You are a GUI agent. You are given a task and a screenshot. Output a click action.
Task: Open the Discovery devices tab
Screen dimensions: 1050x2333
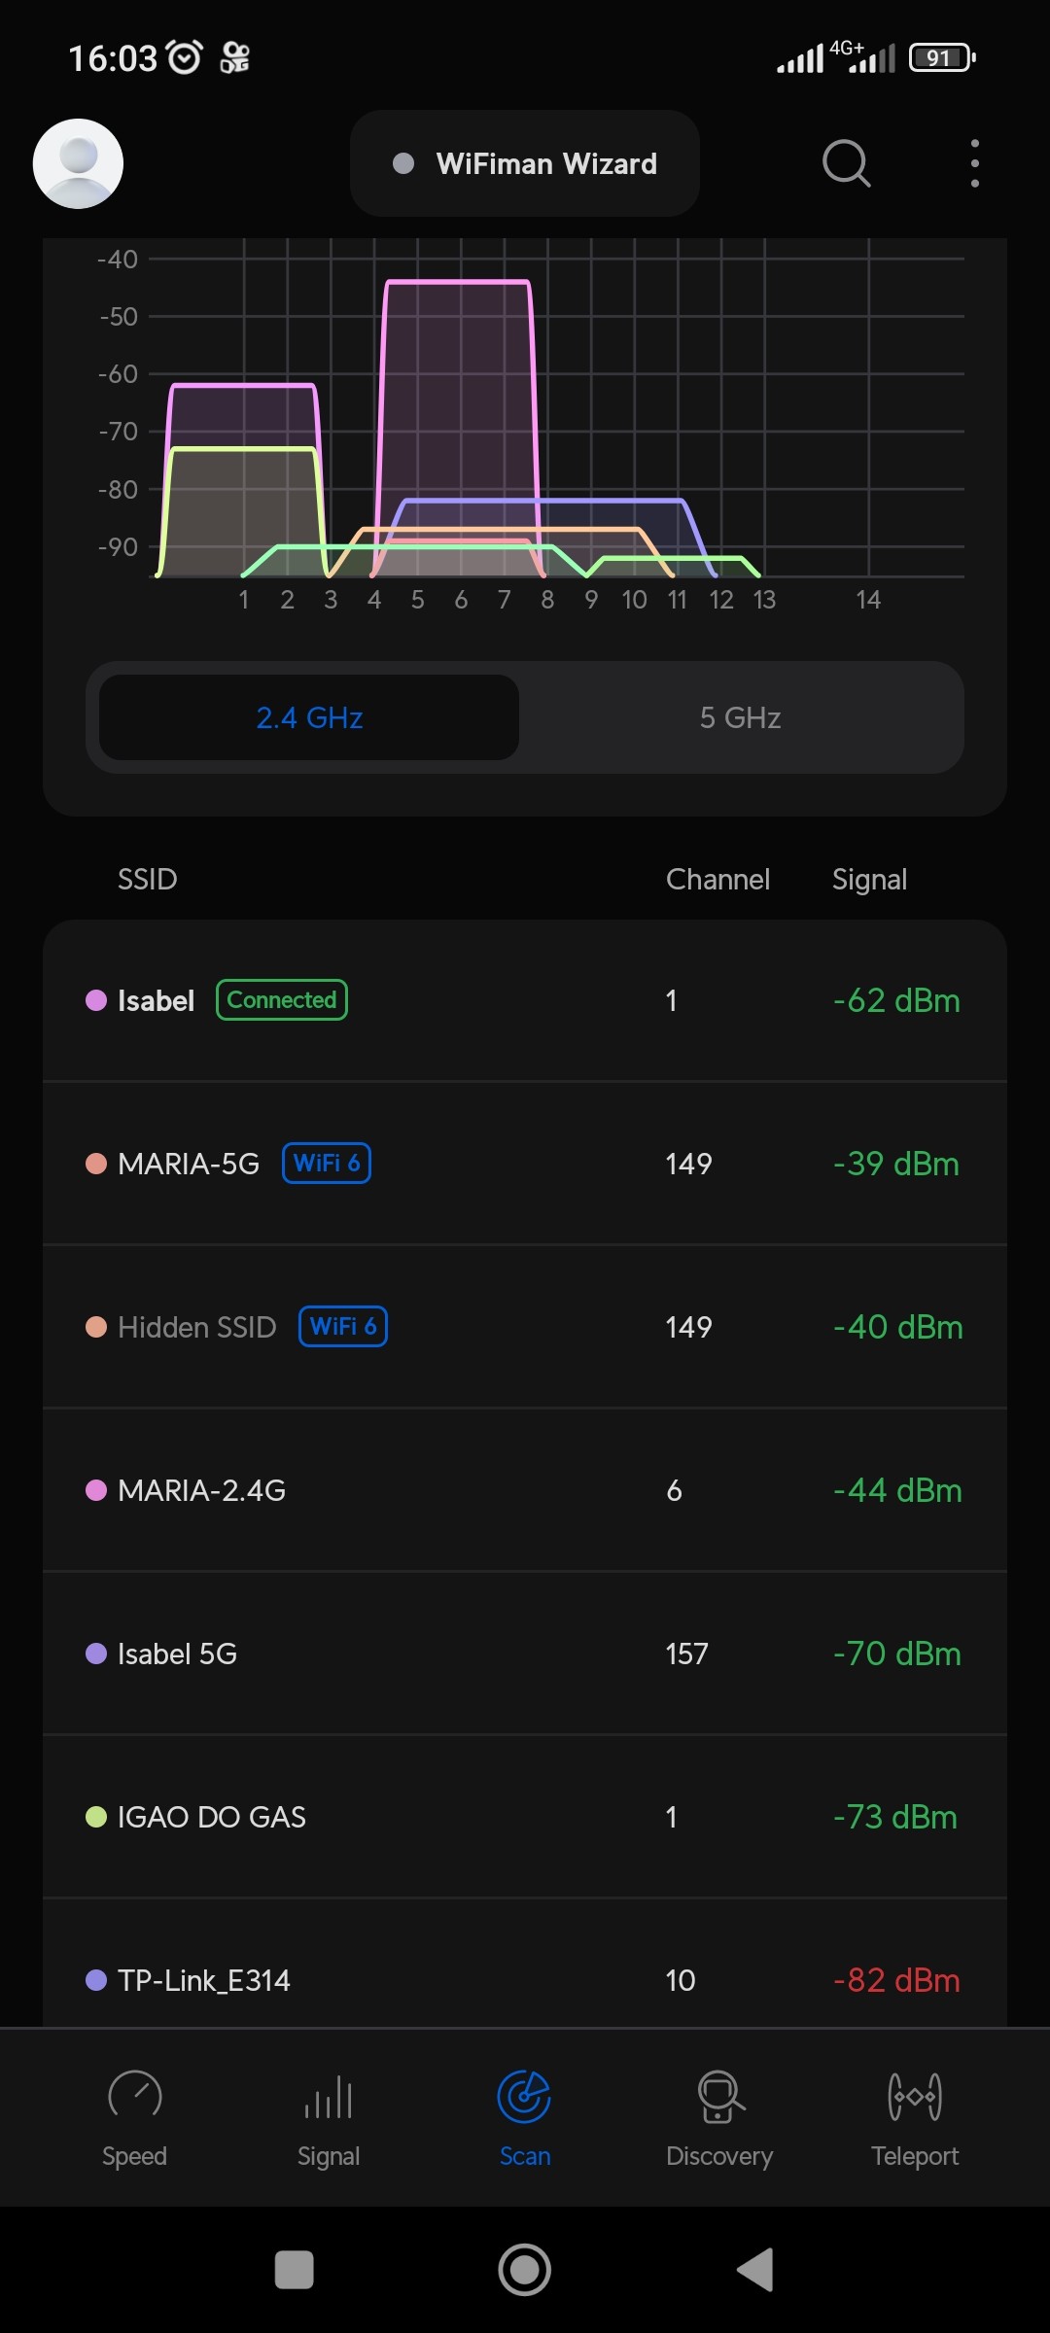pyautogui.click(x=719, y=2098)
